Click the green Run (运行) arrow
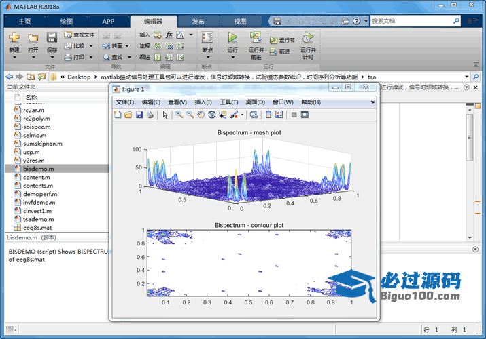This screenshot has height=339, width=486. (232, 37)
